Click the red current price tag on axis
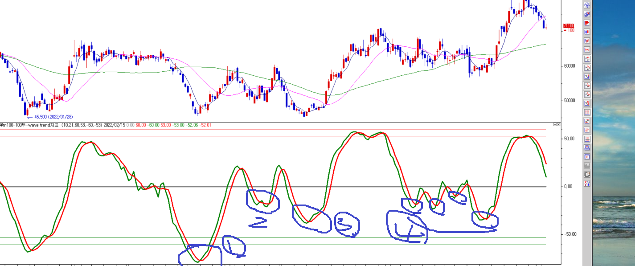 [569, 26]
